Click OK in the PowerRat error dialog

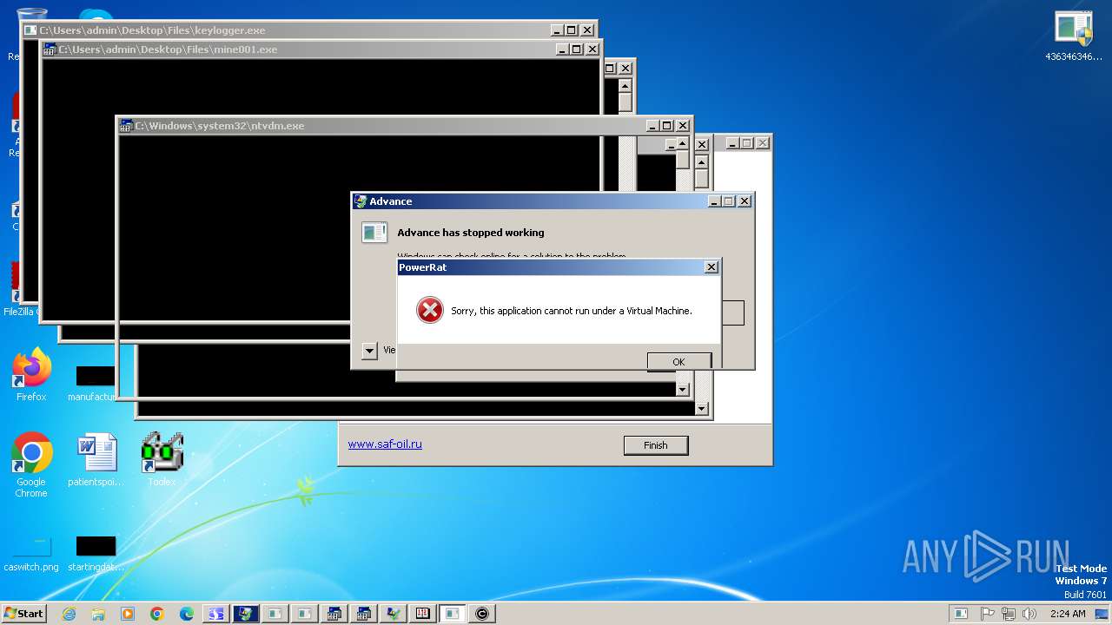pos(678,361)
